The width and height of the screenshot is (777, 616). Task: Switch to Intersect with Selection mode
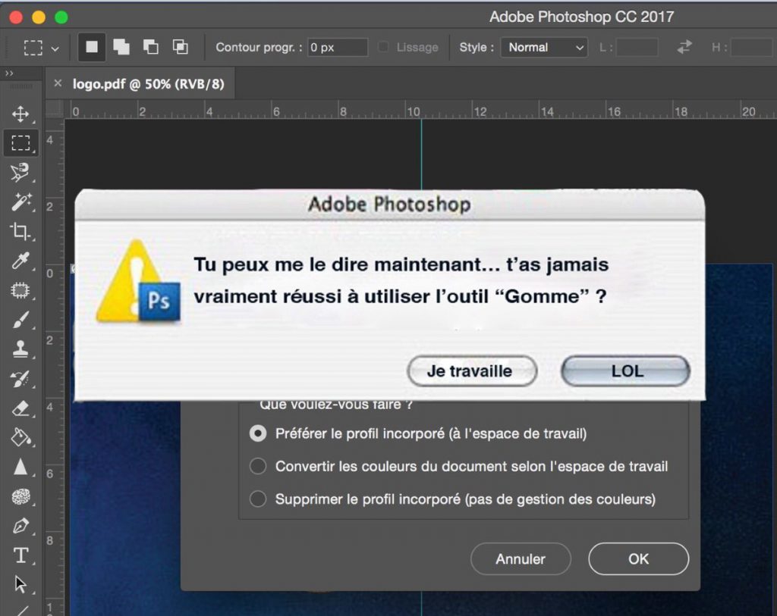pos(181,47)
